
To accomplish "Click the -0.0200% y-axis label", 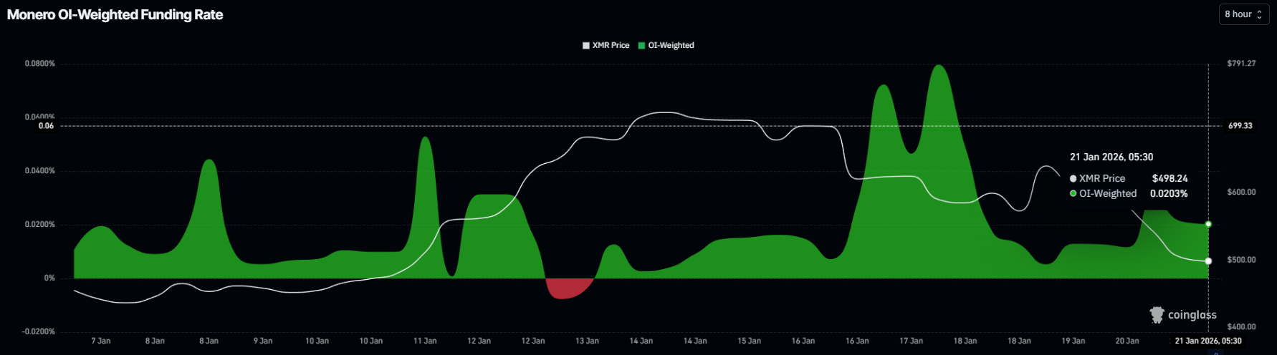I will 39,331.
